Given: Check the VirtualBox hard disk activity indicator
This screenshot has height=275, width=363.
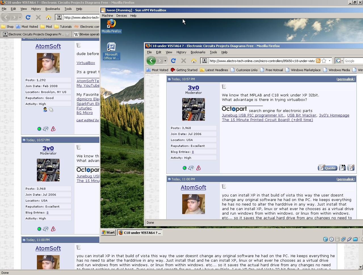Looking at the screenshot, I should point(326,239).
